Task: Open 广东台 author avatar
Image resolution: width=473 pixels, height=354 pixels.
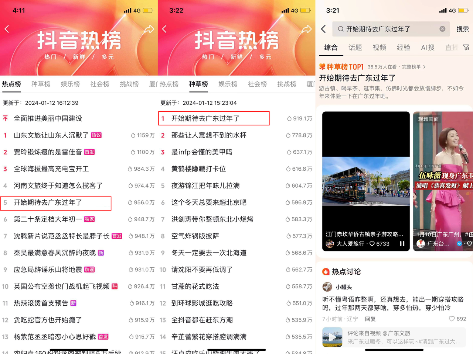Action: click(421, 244)
